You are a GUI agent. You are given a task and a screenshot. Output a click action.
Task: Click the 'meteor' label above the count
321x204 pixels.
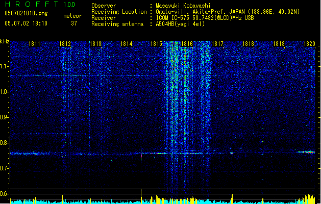72,16
